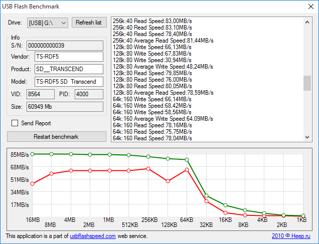The width and height of the screenshot is (319, 244).
Task: Click the Product field SD__TRANSCEND
Action: [x=68, y=69]
